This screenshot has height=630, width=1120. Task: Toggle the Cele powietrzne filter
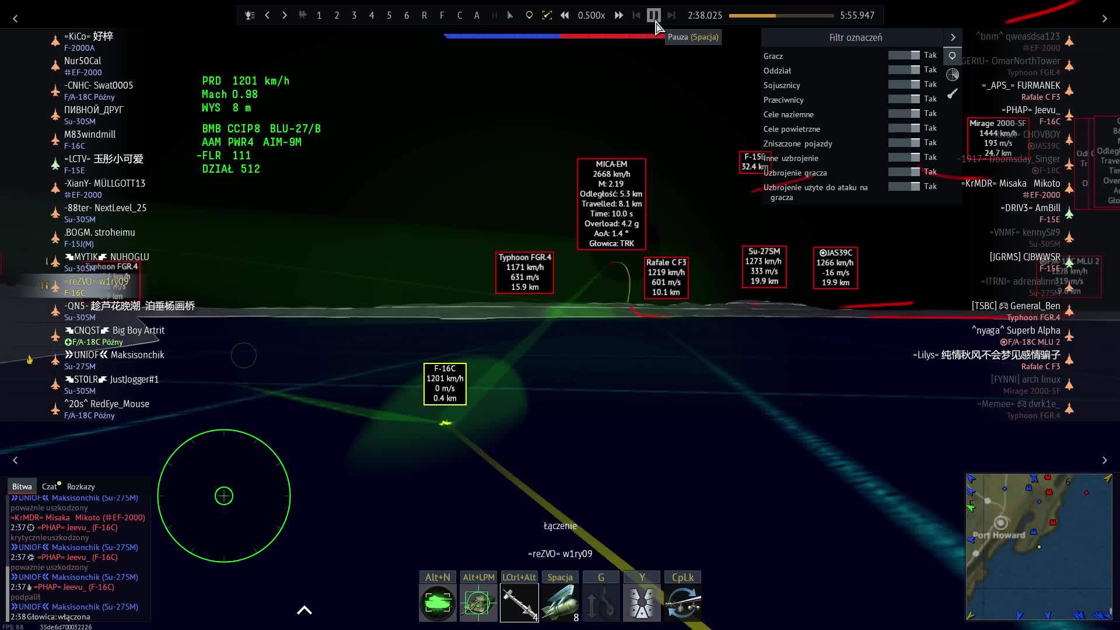point(904,128)
